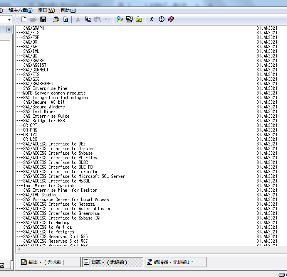Click SAS/ACCESS Interface to MySQL line
This screenshot has height=277, width=287.
point(53,181)
